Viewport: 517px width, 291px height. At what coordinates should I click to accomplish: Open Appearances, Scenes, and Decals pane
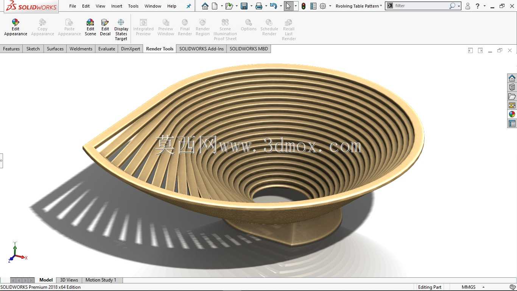pos(512,114)
